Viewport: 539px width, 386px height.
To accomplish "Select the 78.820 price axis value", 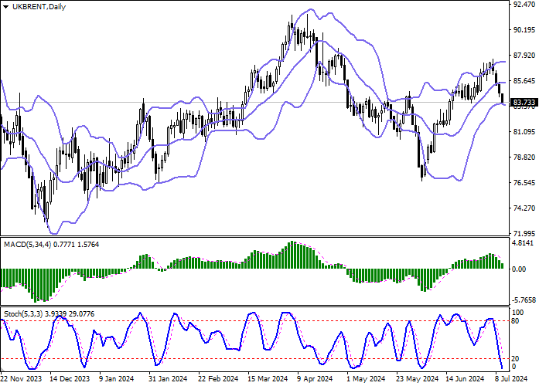I will [524, 157].
